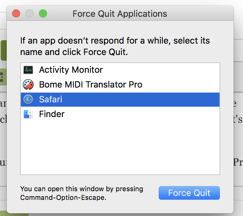Close the Force Quit Applications window
This screenshot has width=243, height=216.
[x=16, y=14]
